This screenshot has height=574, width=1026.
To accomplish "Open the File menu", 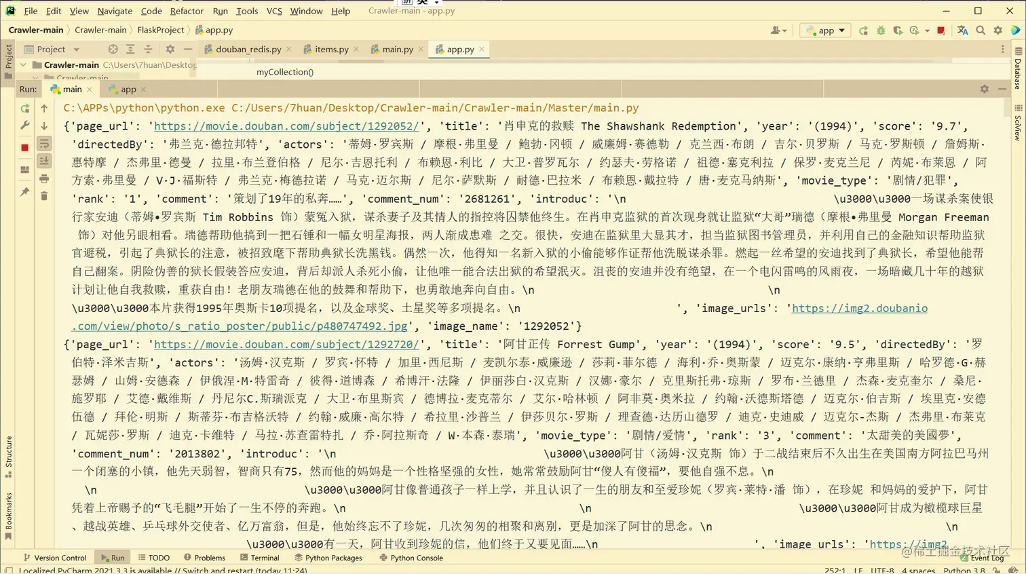I will click(31, 11).
